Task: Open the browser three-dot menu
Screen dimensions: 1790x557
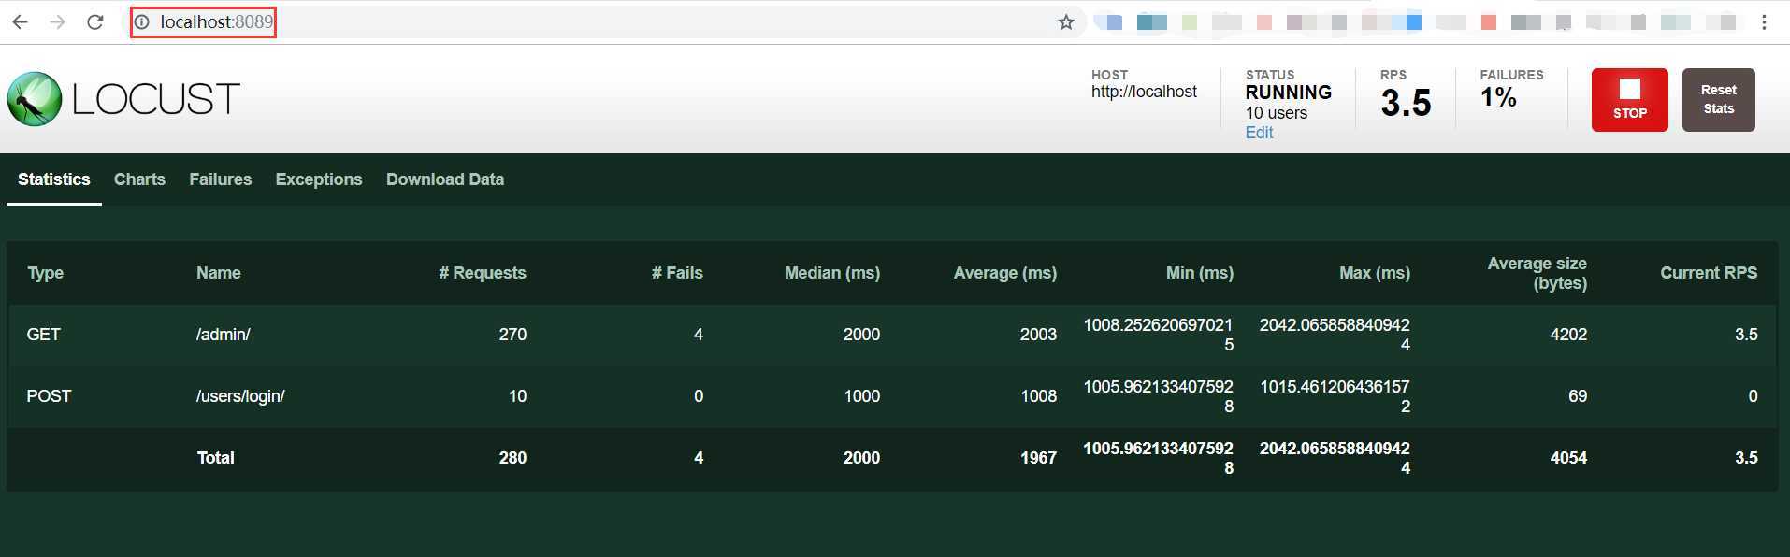Action: [x=1764, y=22]
